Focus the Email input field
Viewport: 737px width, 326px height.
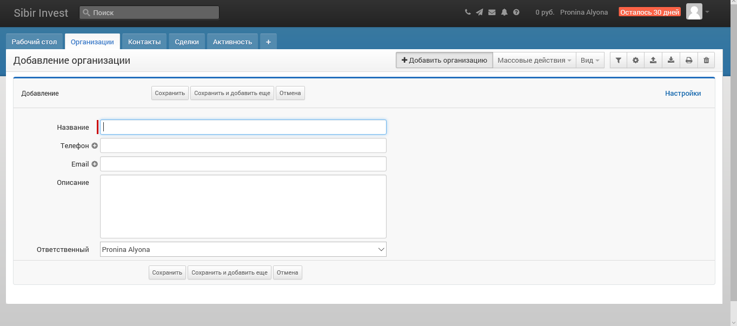(x=243, y=164)
